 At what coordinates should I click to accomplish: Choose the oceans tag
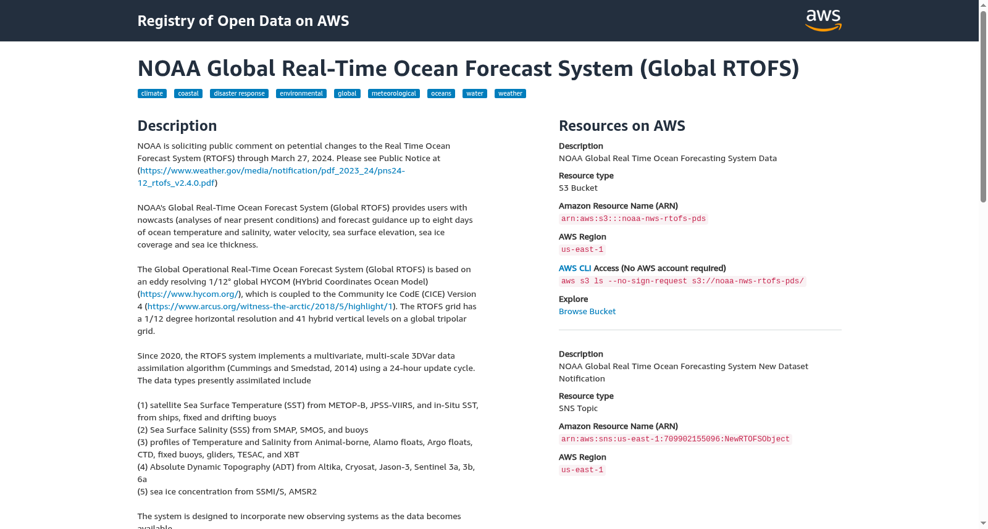coord(441,94)
